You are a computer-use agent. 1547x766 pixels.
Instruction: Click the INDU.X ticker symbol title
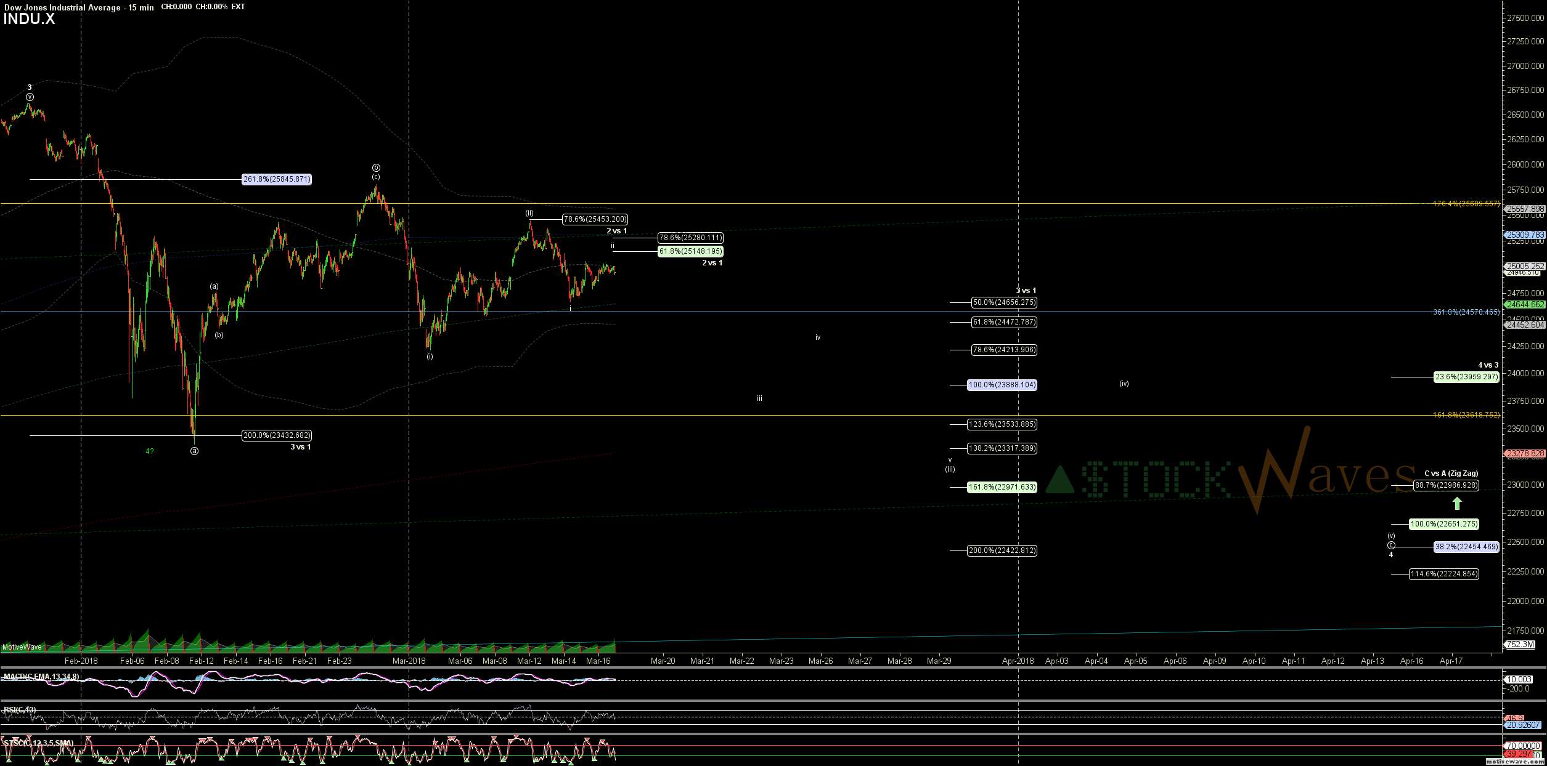coord(29,19)
